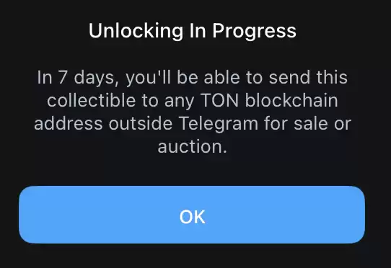
Task: Click the number 7 in the message
Action: [62, 77]
